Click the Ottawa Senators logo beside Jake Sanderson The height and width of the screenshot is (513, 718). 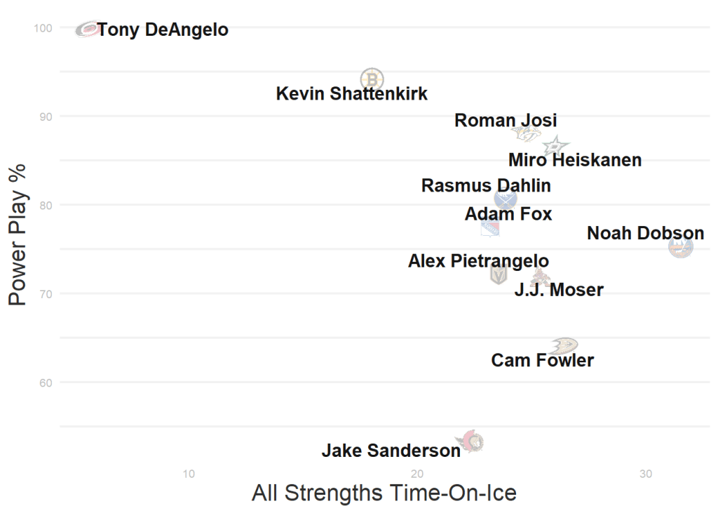click(470, 441)
